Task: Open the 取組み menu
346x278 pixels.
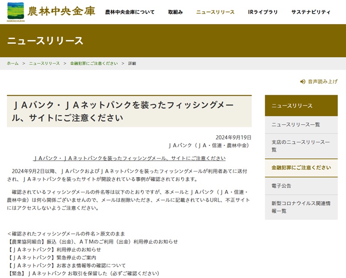Action: 176,12
